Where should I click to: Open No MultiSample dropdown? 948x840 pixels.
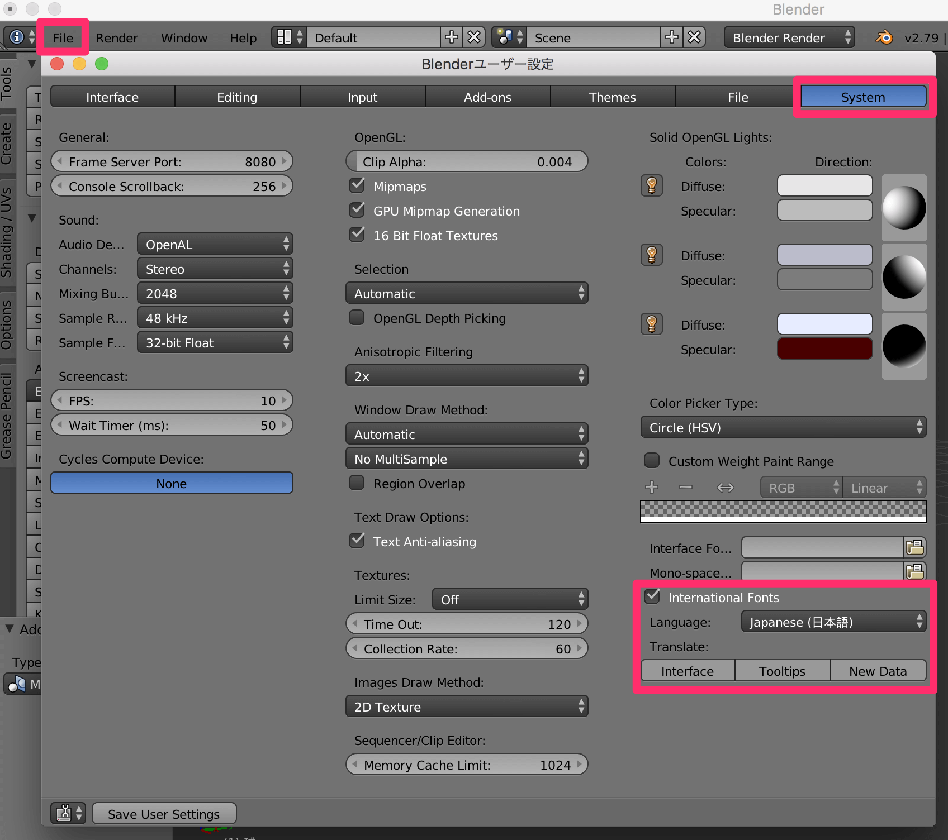(467, 459)
